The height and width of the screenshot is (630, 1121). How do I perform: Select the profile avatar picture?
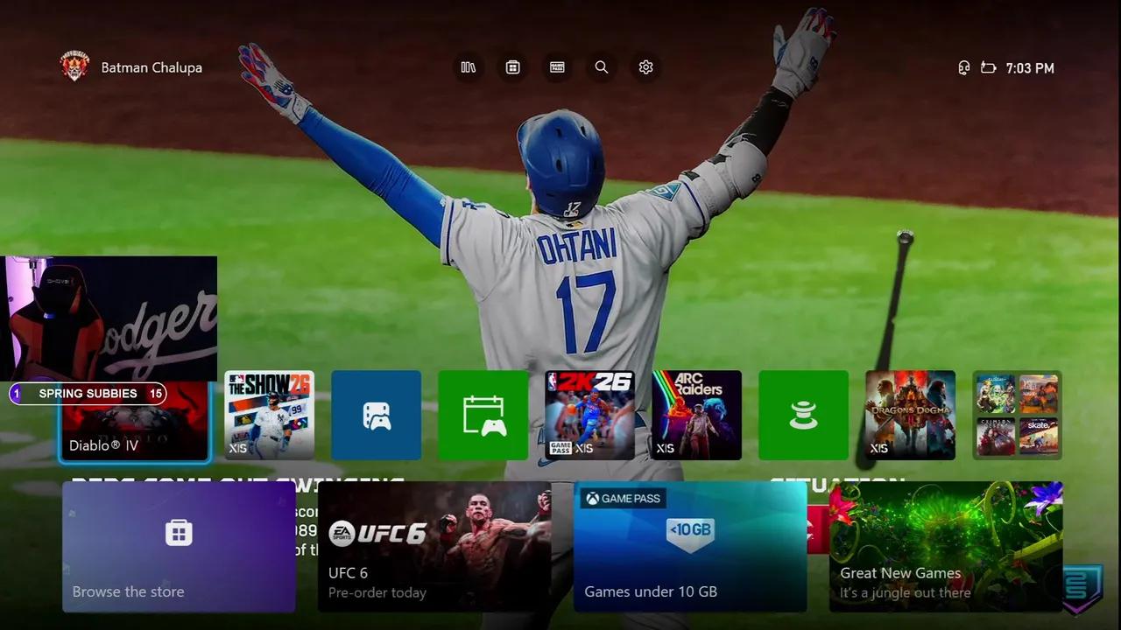coord(74,66)
